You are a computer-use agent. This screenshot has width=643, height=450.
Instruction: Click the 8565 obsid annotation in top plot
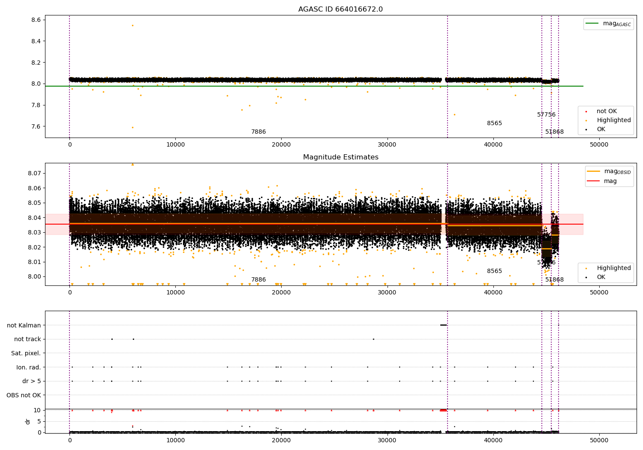pyautogui.click(x=494, y=123)
